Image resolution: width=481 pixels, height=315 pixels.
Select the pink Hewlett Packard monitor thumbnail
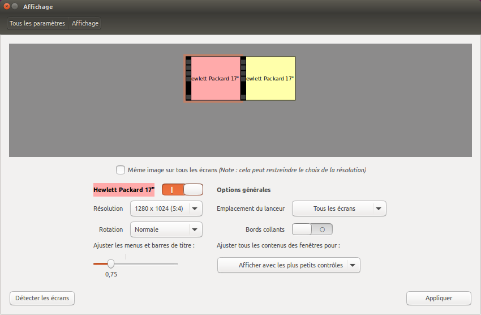point(216,78)
